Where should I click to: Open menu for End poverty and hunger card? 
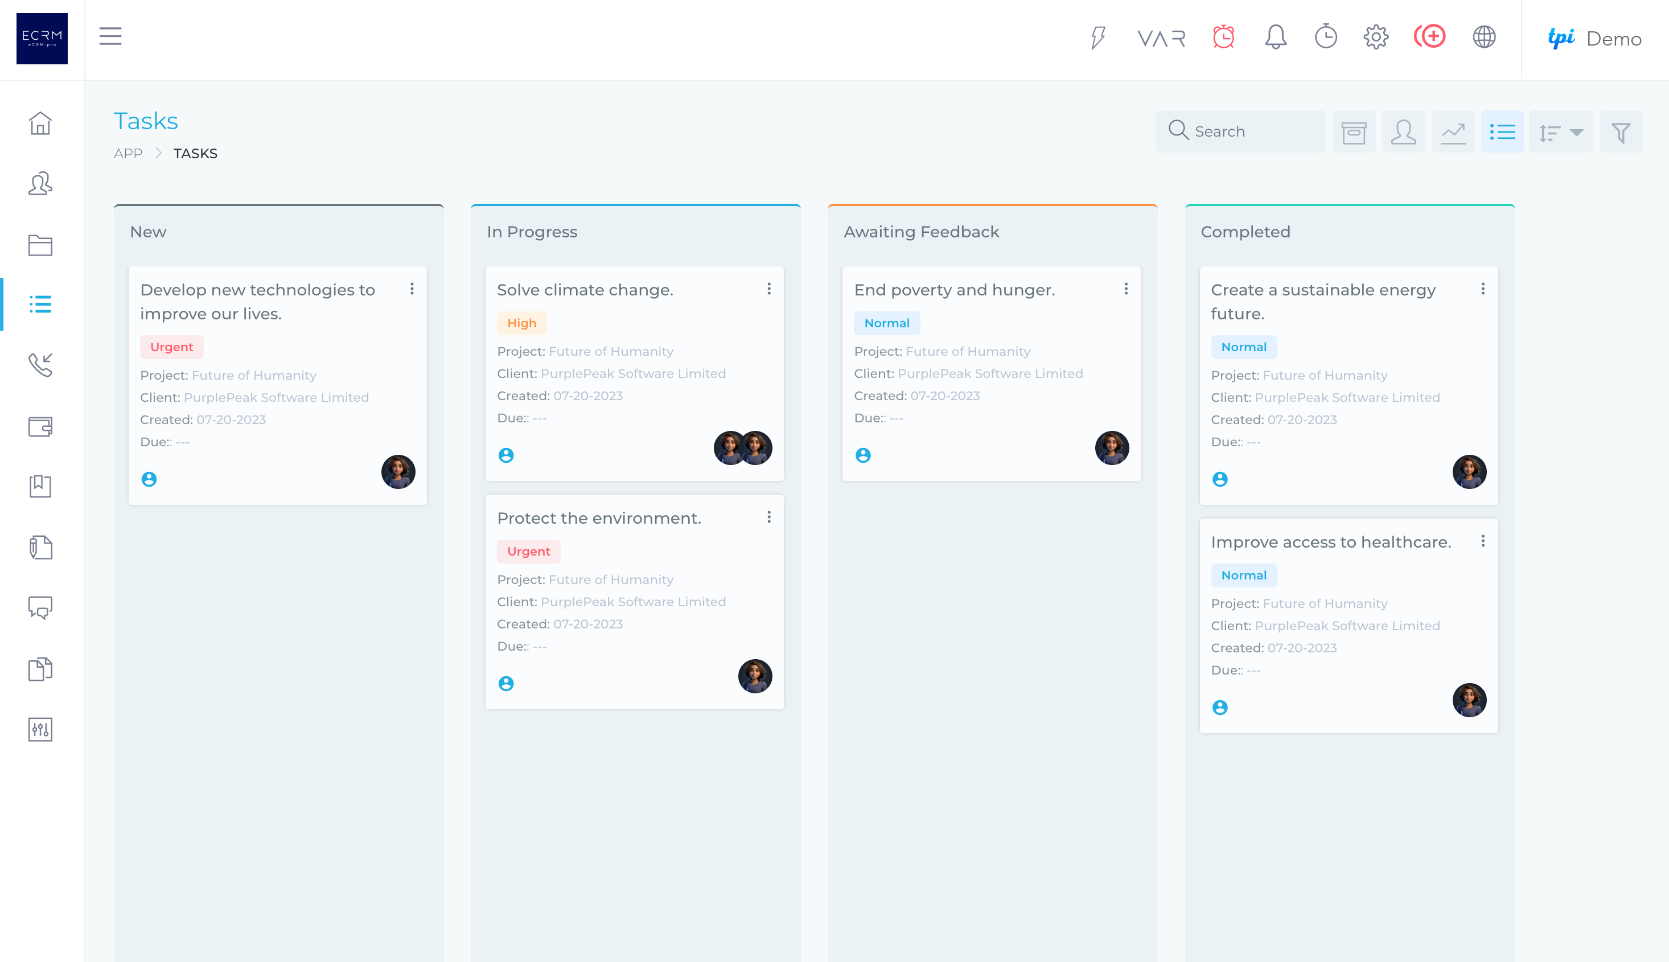(1126, 289)
